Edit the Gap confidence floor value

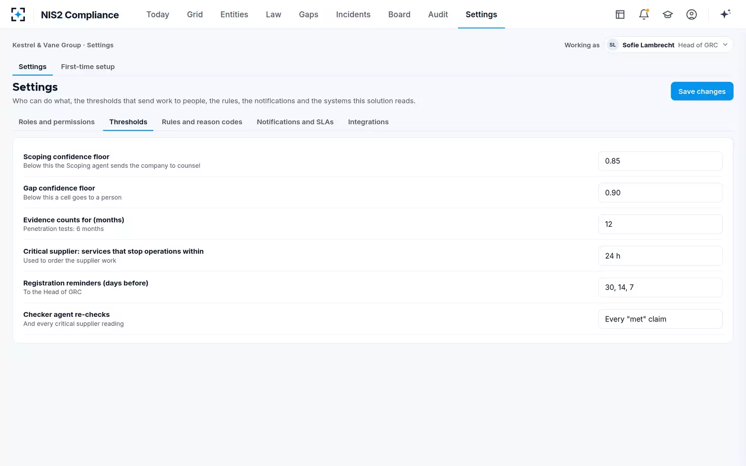click(661, 193)
